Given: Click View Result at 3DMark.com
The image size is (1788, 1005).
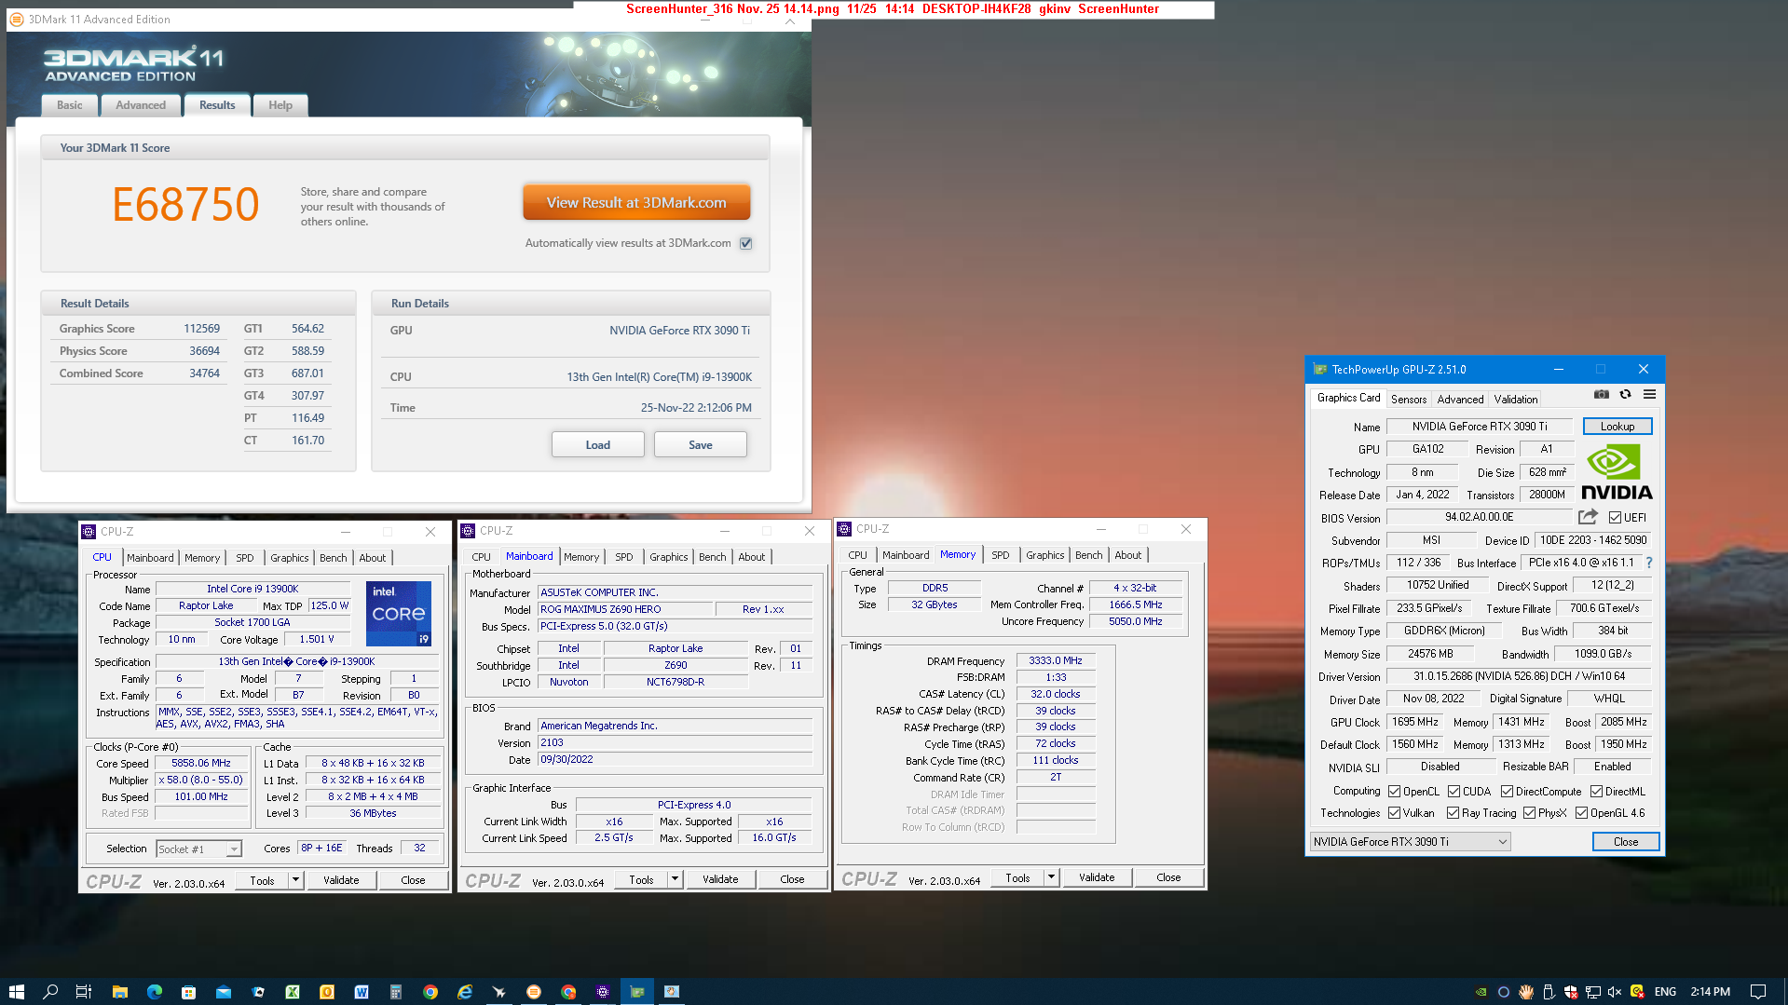Looking at the screenshot, I should [x=636, y=202].
